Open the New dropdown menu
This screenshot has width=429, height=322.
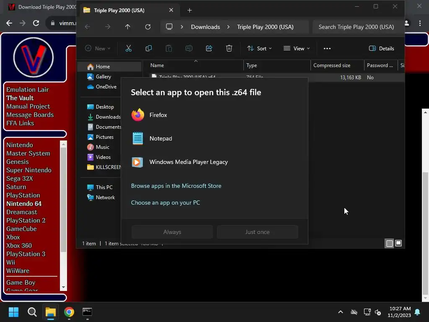[x=98, y=49]
